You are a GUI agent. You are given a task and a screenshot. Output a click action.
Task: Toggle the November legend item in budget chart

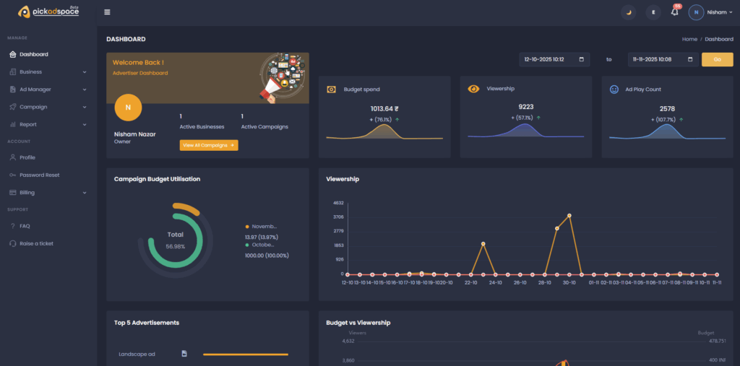pyautogui.click(x=262, y=226)
